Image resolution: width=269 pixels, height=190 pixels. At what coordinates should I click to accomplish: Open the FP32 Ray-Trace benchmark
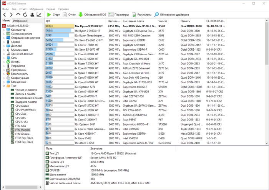coord(22,138)
